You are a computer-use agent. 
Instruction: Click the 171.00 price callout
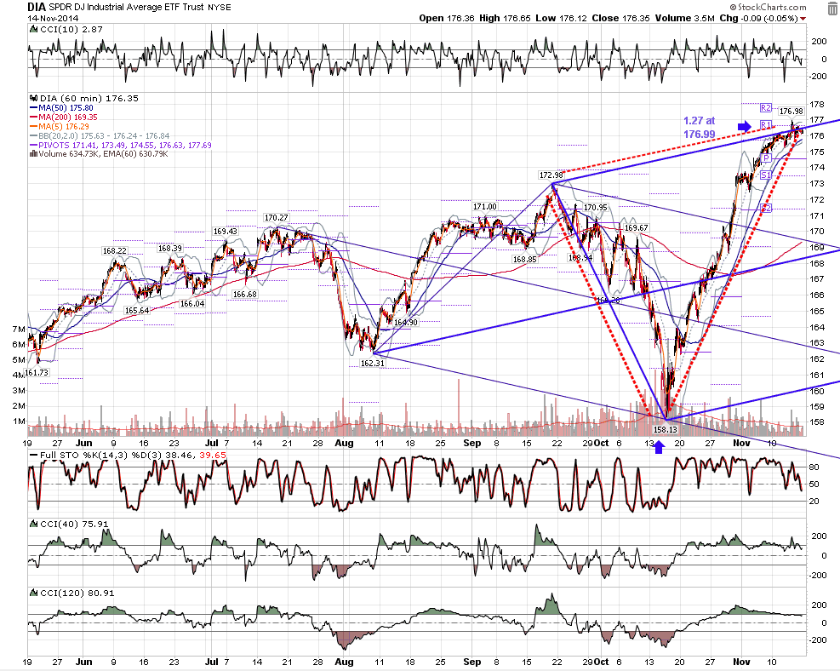pos(485,207)
